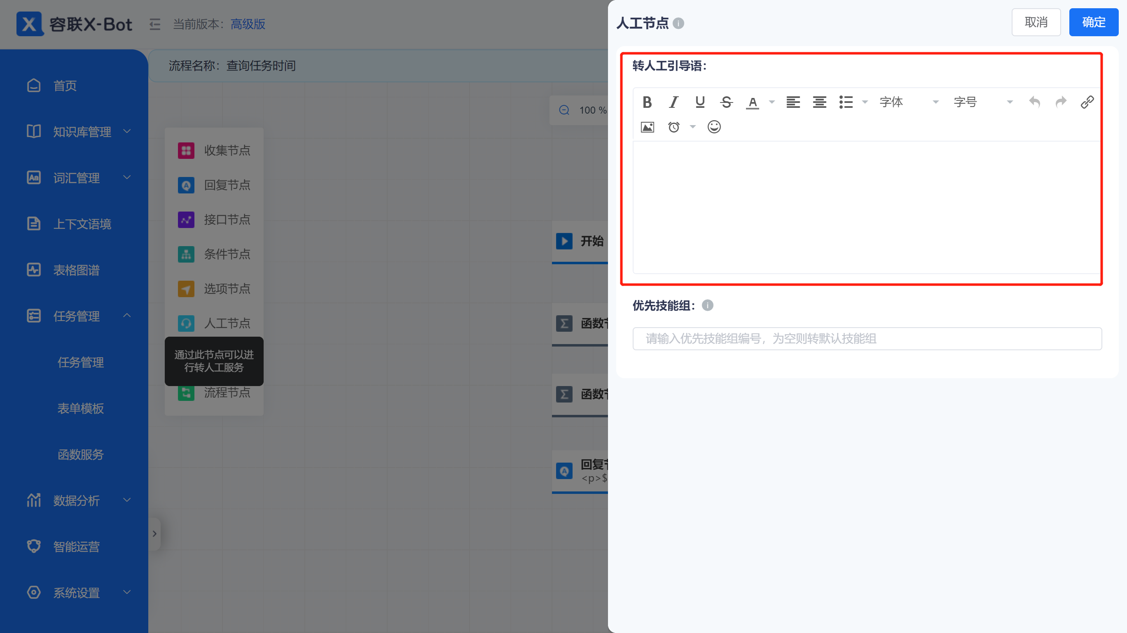The image size is (1127, 633).
Task: Toggle bold formatting in the editor toolbar
Action: click(x=647, y=102)
